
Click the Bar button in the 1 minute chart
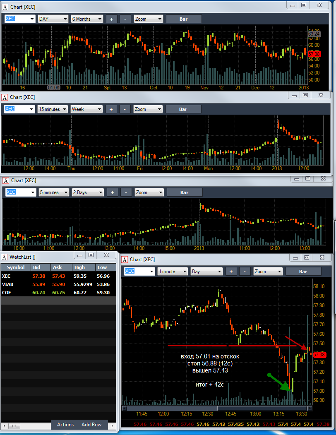[x=303, y=272]
